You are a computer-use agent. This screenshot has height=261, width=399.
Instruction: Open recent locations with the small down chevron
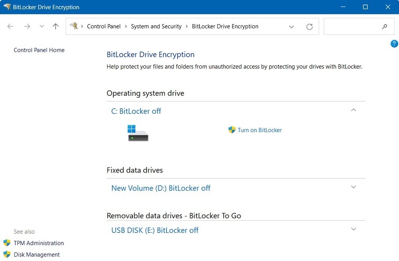tap(42, 26)
